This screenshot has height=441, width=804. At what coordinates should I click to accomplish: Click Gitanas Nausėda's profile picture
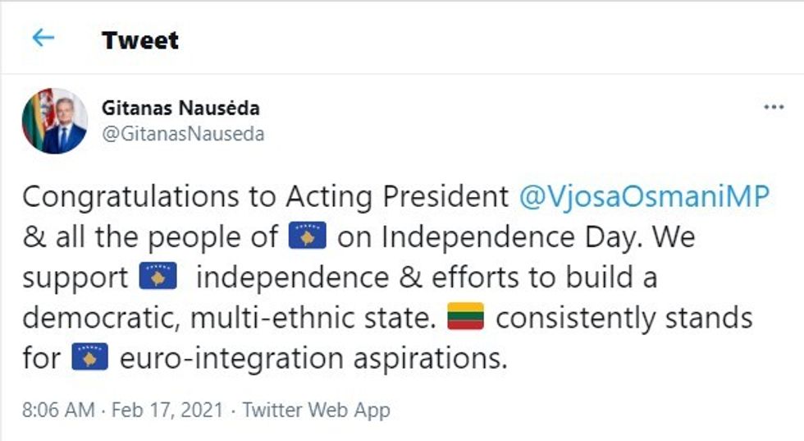[54, 121]
